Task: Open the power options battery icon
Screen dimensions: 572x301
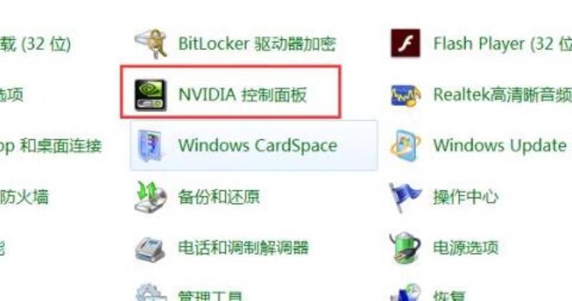Action: pyautogui.click(x=405, y=247)
